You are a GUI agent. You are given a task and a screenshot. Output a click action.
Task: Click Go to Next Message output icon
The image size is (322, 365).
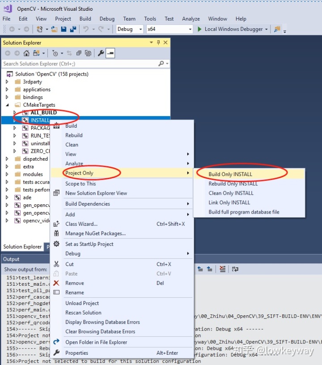(209, 269)
